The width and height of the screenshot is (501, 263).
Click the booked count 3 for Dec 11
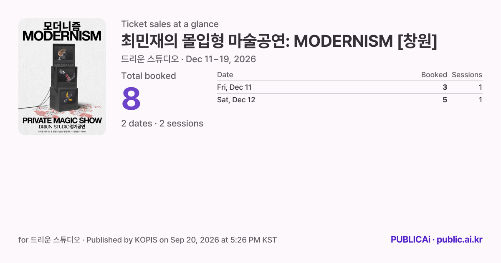[445, 87]
